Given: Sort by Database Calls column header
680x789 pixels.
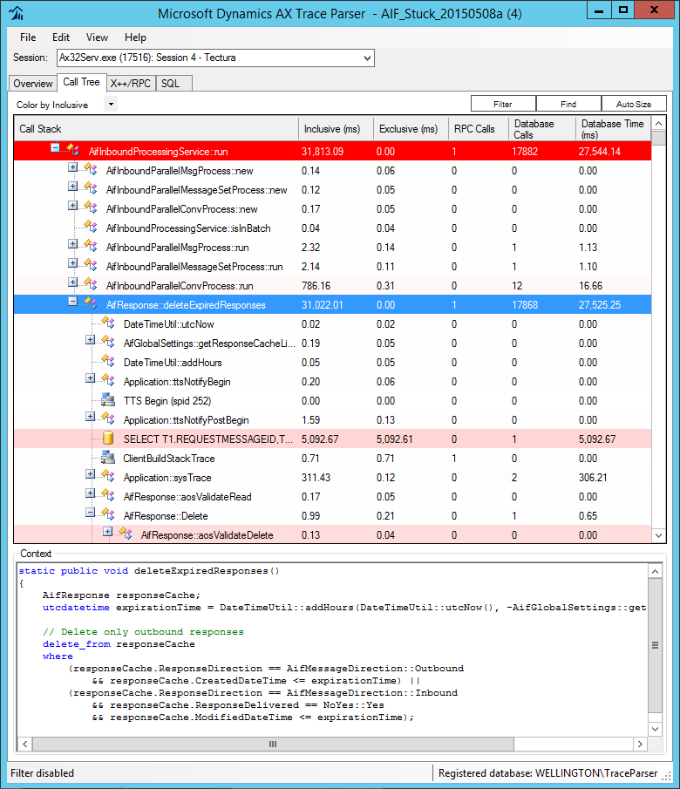Looking at the screenshot, I should click(x=542, y=129).
